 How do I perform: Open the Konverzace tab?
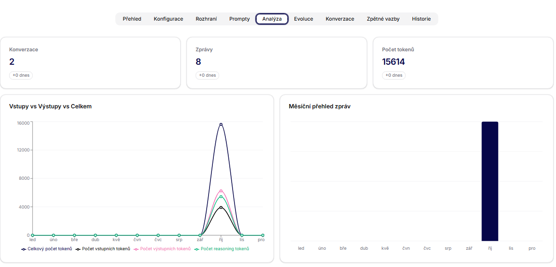pyautogui.click(x=340, y=19)
